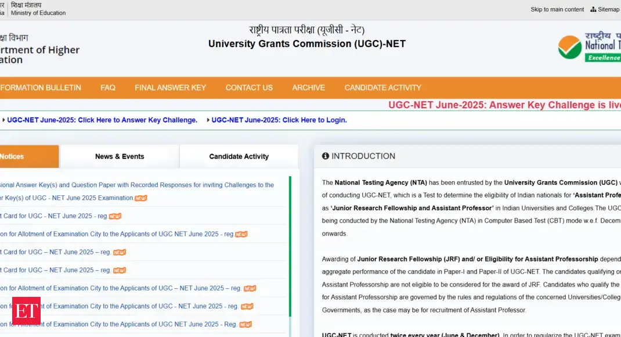Screen dimensions: 621x337
Task: Open the FINAL ANSWER KEY menu
Action: coord(170,88)
